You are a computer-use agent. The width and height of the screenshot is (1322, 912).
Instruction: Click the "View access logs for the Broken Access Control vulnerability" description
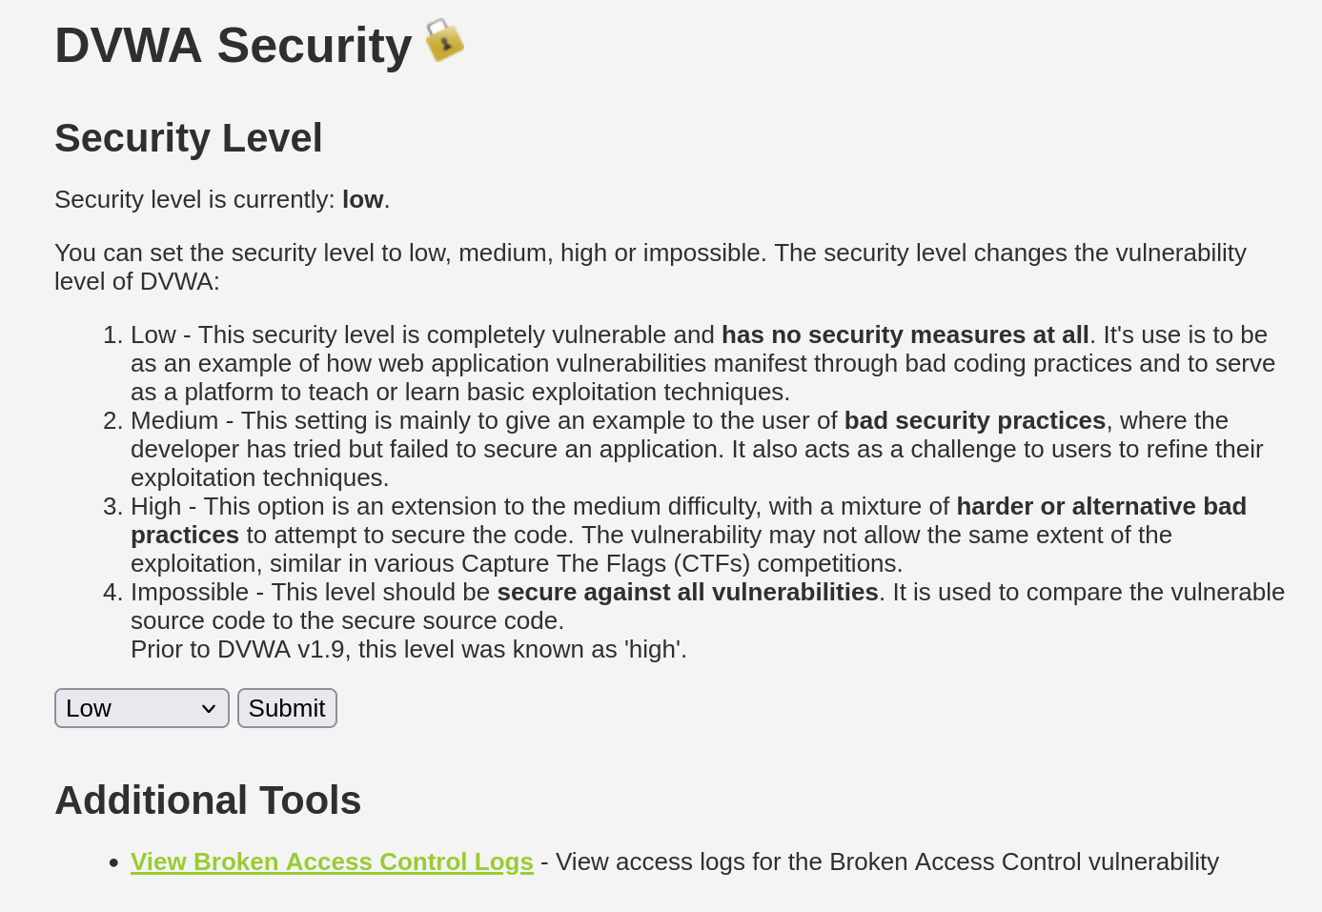click(886, 861)
